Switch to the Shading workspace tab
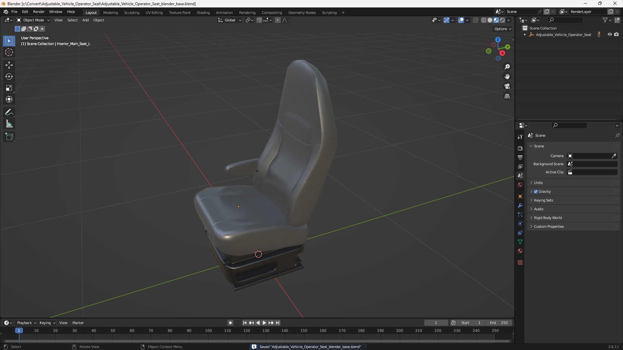The width and height of the screenshot is (623, 350). (x=203, y=13)
